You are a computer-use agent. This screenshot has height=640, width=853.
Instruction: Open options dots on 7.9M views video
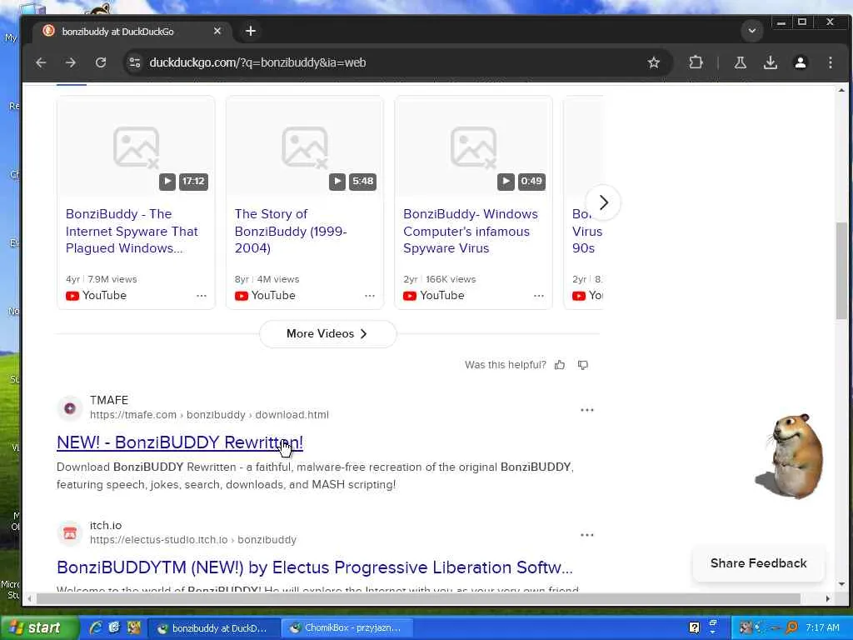coord(202,296)
